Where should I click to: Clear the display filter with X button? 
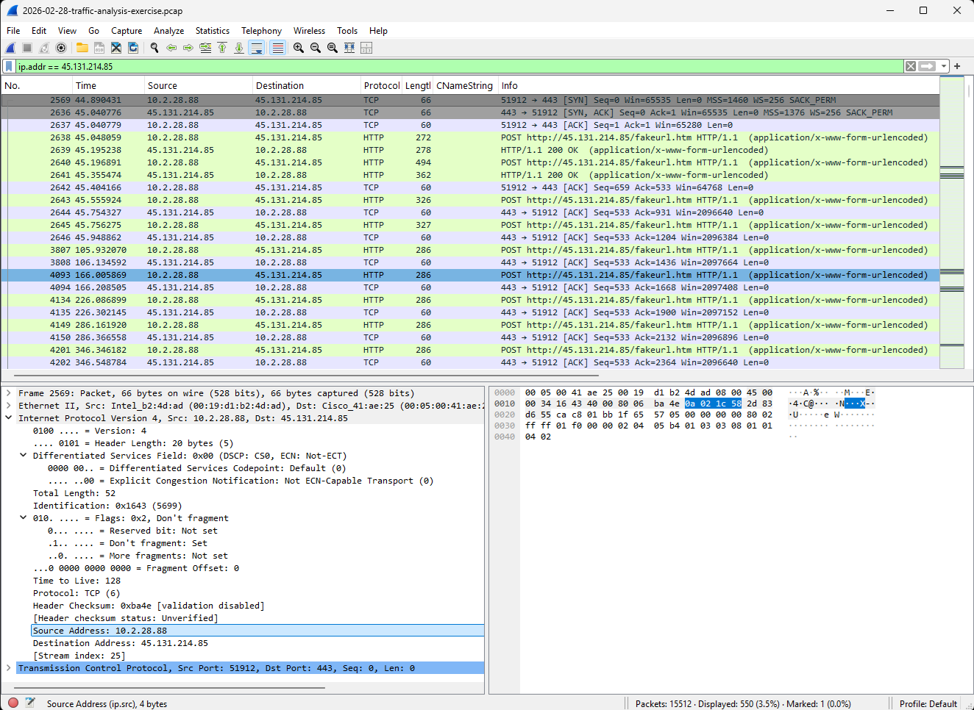point(911,66)
